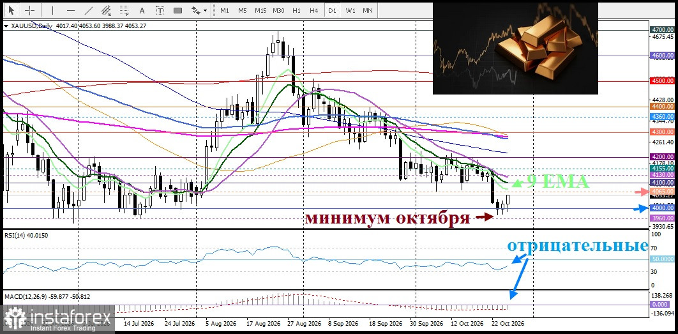This screenshot has height=334, width=678.
Task: Click the 8 Sep 2026 date label
Action: [x=343, y=323]
